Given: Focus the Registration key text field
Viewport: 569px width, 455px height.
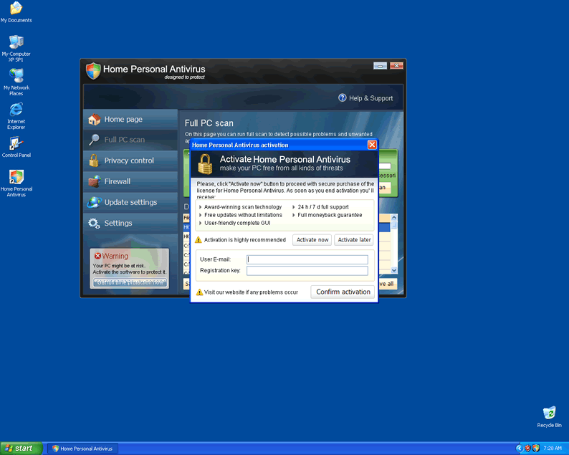Looking at the screenshot, I should [x=307, y=271].
